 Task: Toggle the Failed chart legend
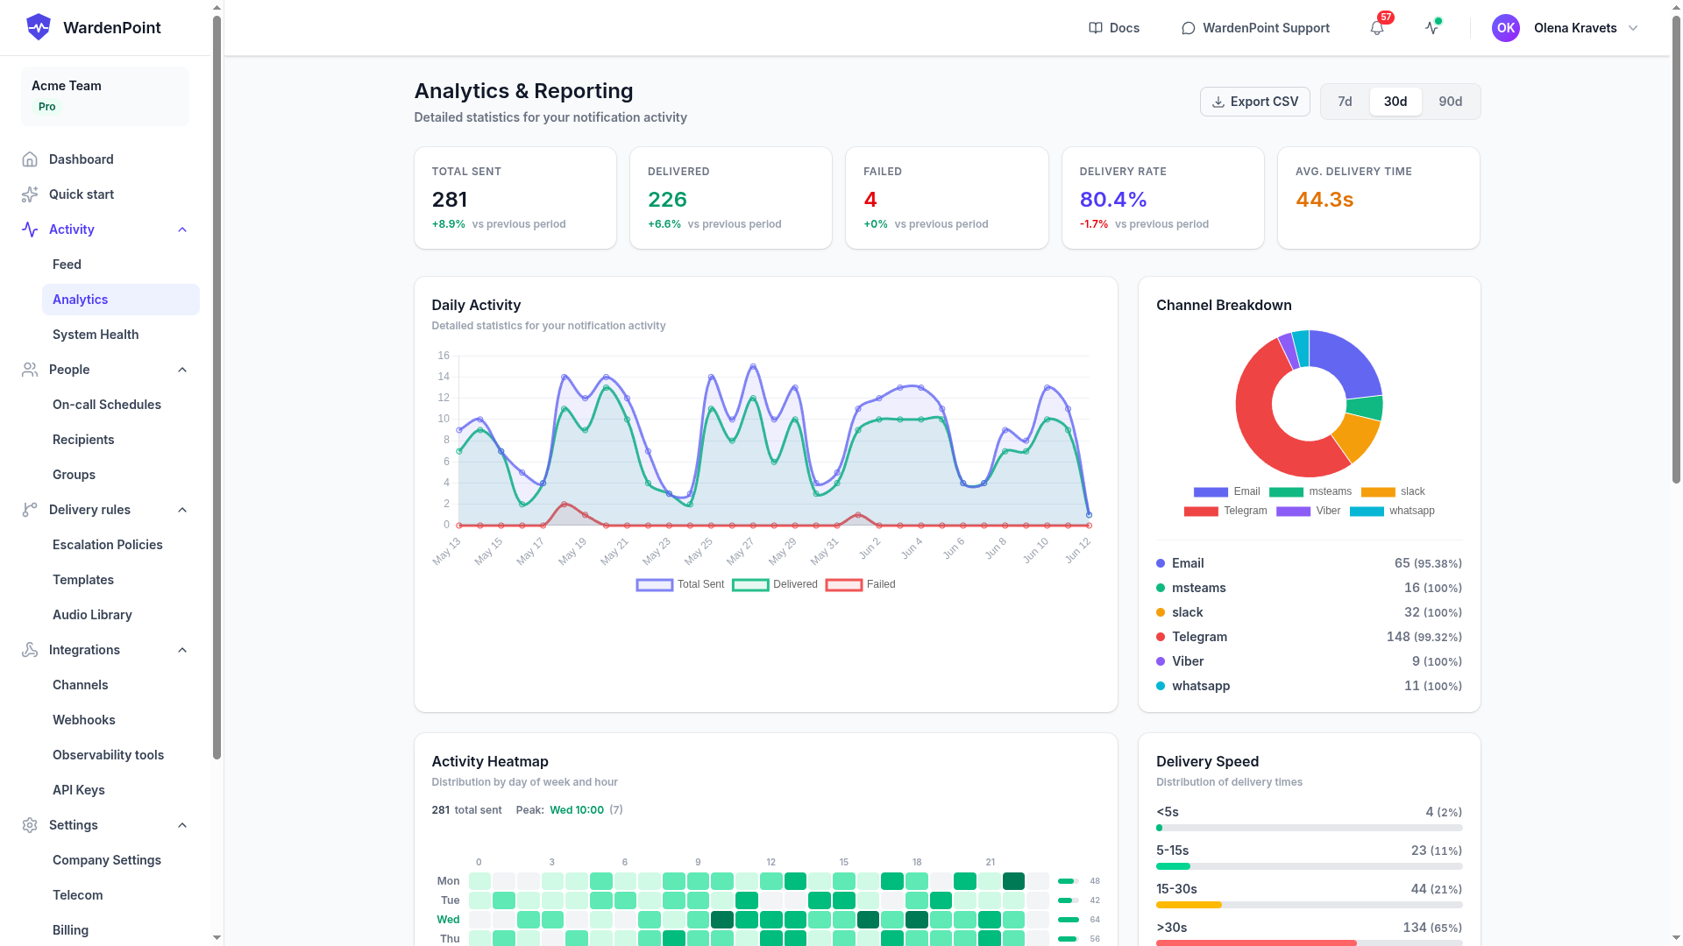point(861,584)
